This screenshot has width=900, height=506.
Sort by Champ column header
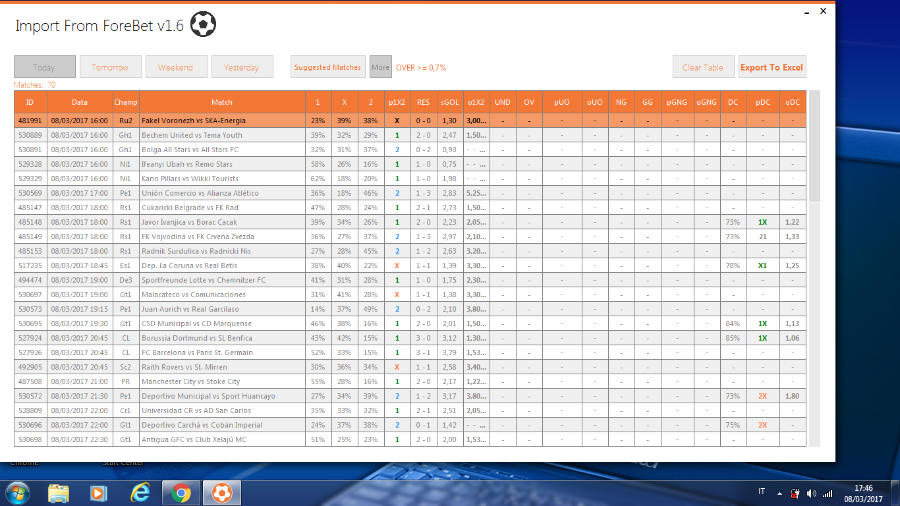(126, 102)
